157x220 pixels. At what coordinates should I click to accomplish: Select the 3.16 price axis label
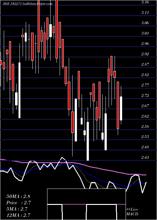point(145,2)
